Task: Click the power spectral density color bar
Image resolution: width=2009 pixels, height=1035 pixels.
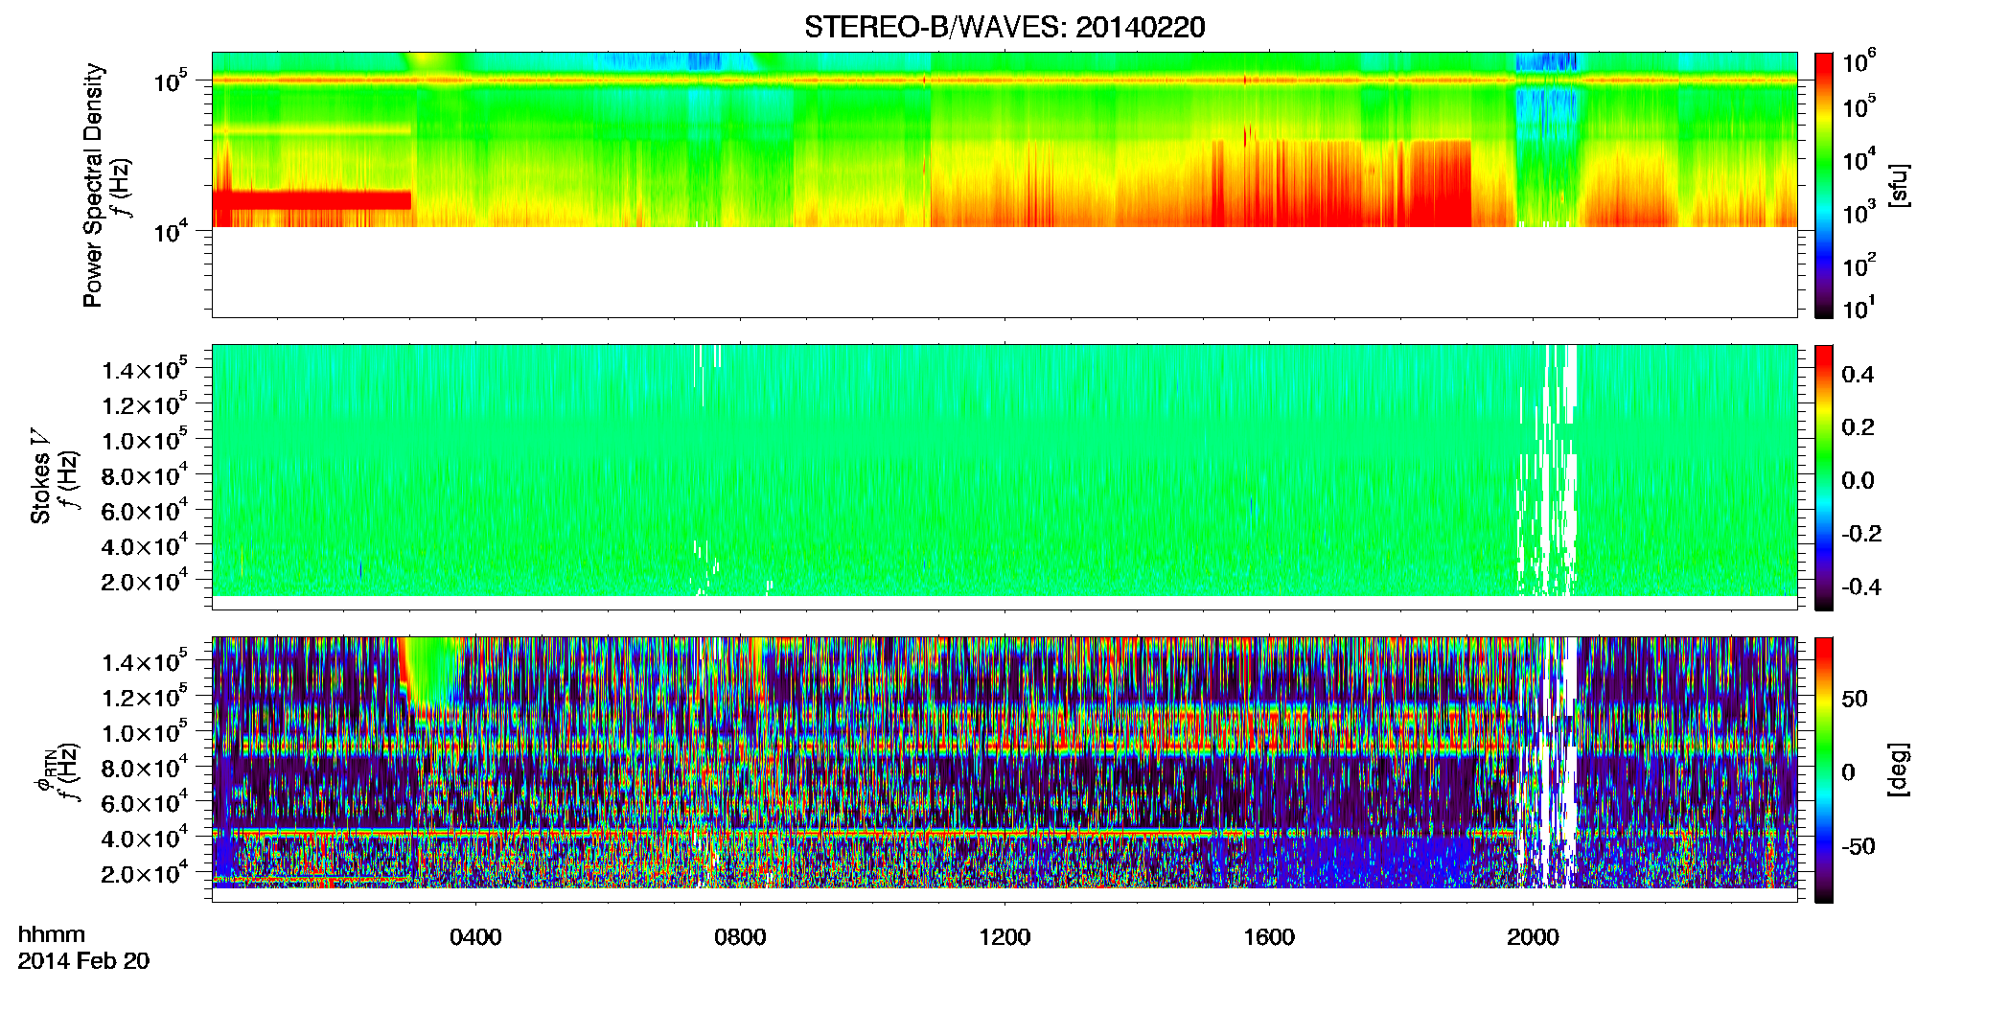Action: (1824, 185)
